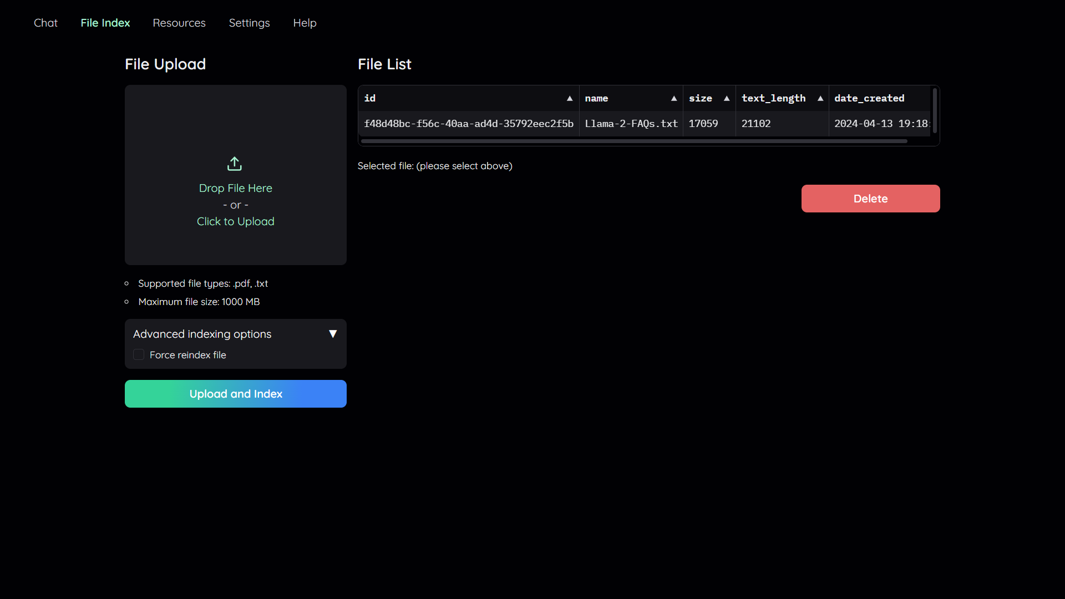Sort by text_length column arrow
Screen dimensions: 1065x599
pyautogui.click(x=820, y=99)
